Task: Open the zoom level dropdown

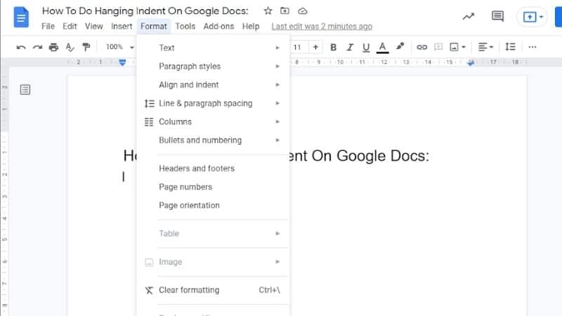Action: click(x=119, y=47)
